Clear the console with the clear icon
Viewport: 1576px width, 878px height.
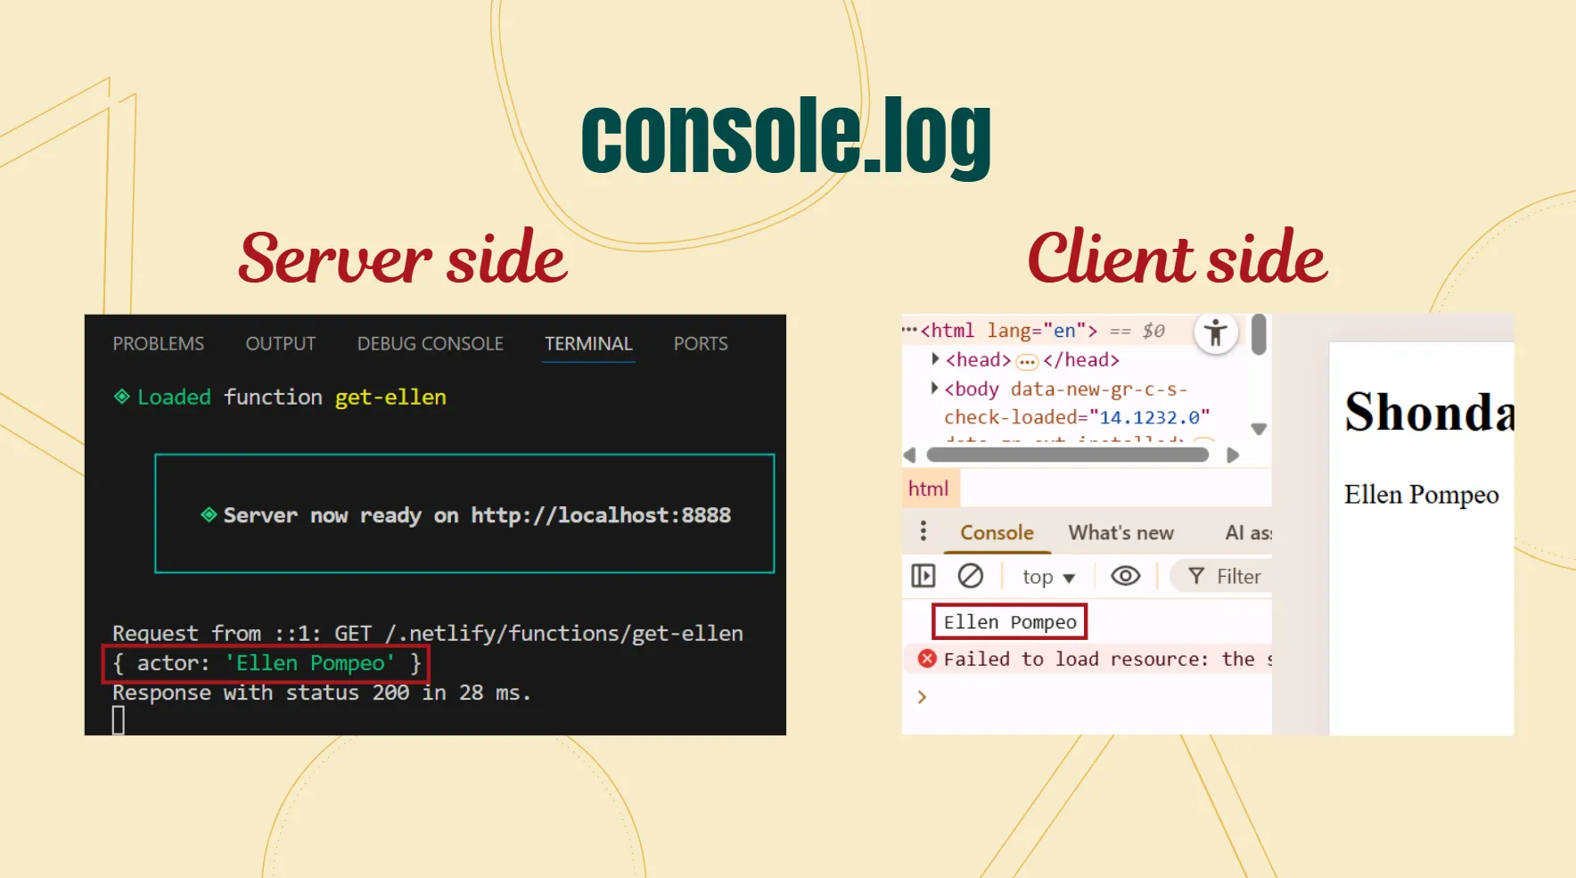[970, 576]
